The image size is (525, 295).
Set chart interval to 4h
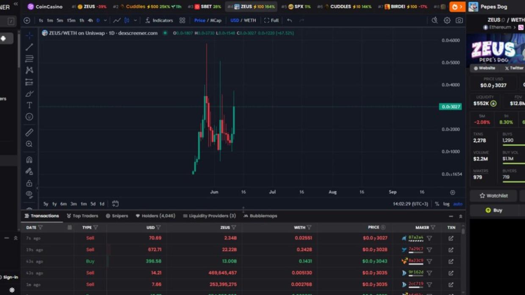(x=90, y=20)
